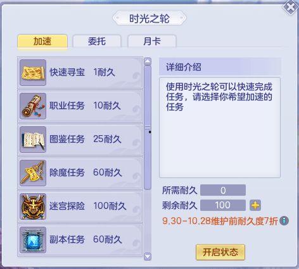Image resolution: width=299 pixels, height=269 pixels.
Task: Select the 迷宫探险 100耐久 task row
Action: [80, 206]
